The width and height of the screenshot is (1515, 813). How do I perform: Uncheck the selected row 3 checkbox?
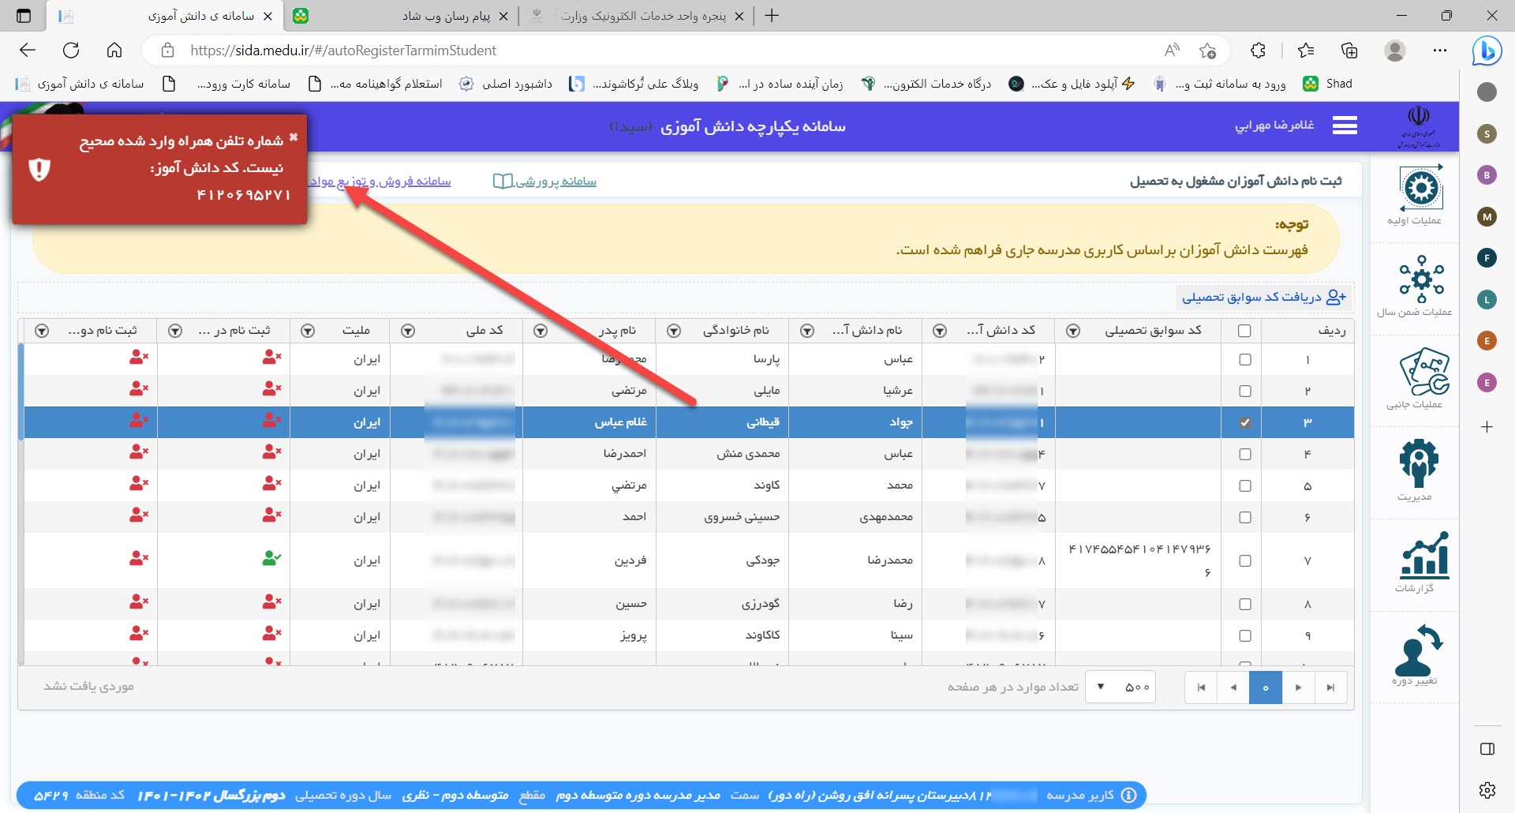(1245, 423)
